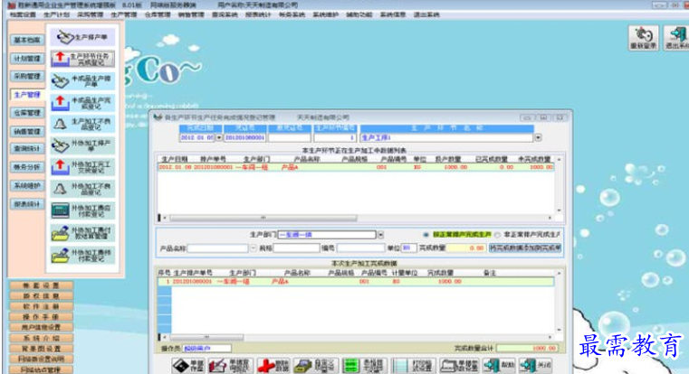This screenshot has height=374, width=689.
Task: Open 生产环节任务完成登记 in side panel
Action: [x=82, y=59]
